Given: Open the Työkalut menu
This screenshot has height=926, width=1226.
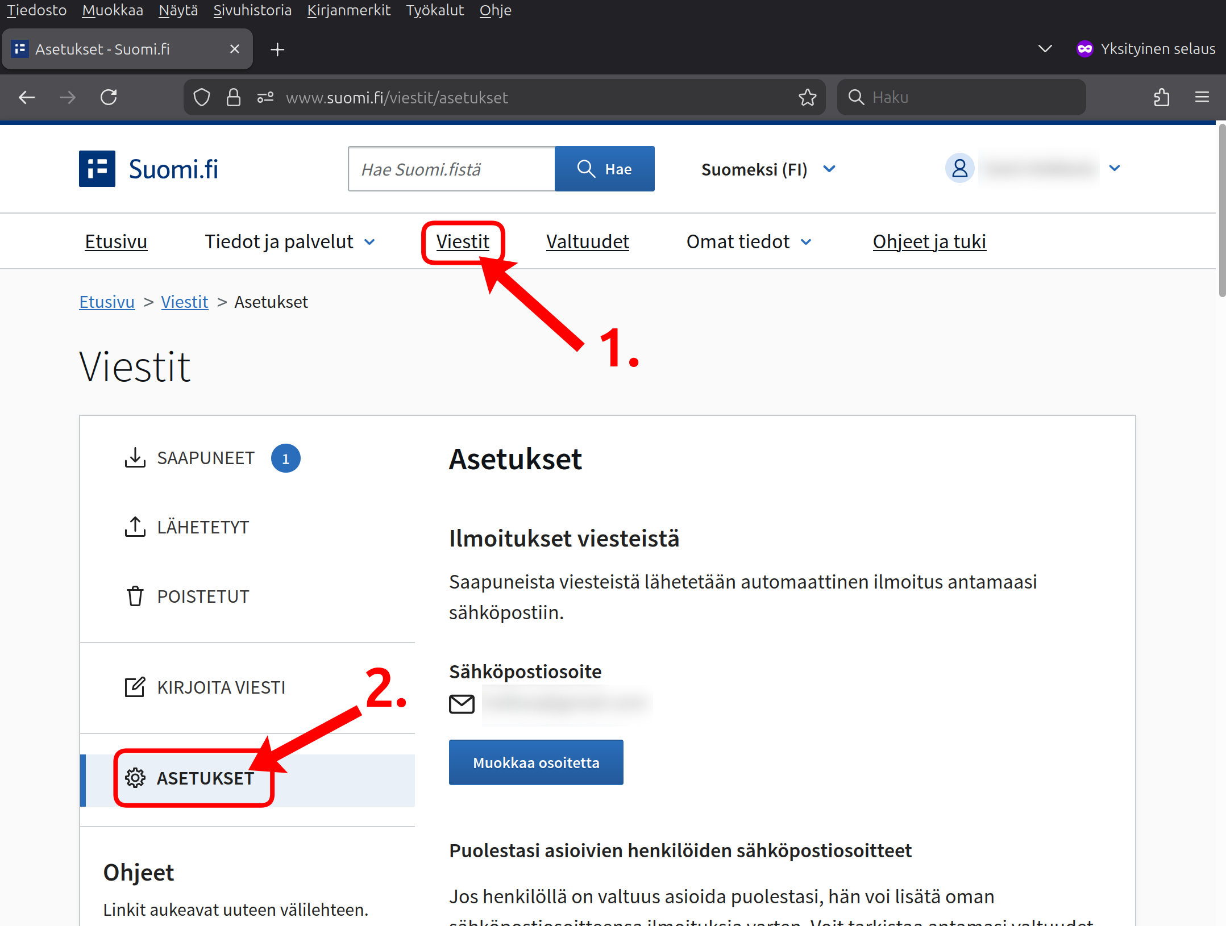Looking at the screenshot, I should click(434, 10).
